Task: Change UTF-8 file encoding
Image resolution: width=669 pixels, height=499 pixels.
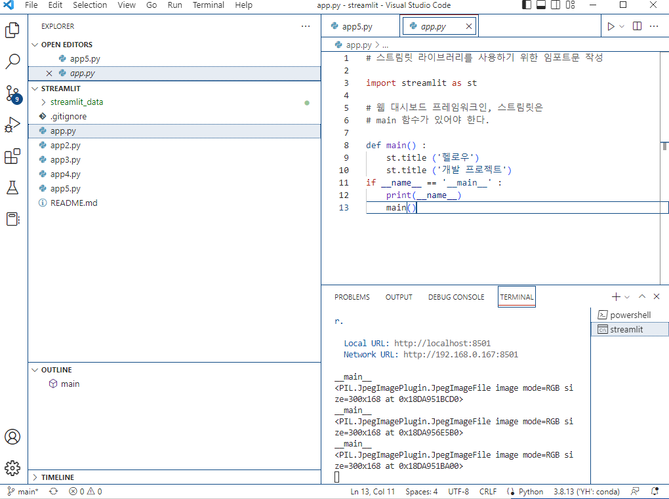Action: 458,491
